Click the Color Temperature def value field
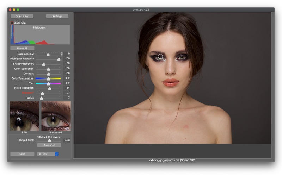282x176 pixels. (67, 78)
